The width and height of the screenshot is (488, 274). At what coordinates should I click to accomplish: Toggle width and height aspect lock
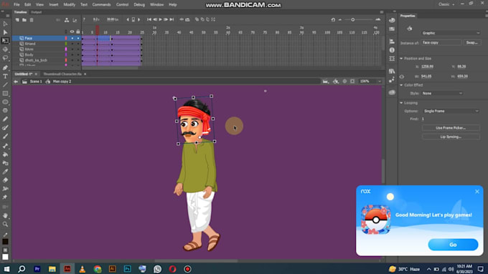click(402, 77)
